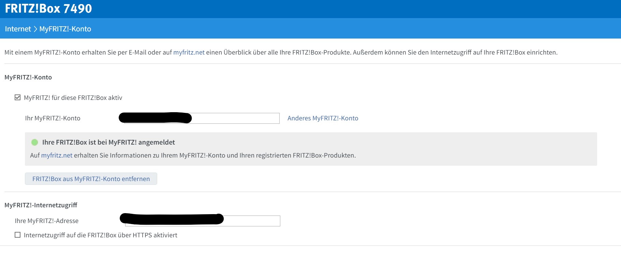Click the green status indicator dot

(x=35, y=142)
